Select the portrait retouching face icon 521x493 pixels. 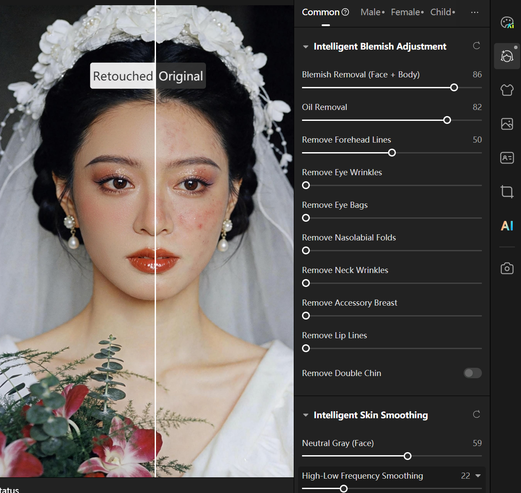(x=507, y=56)
